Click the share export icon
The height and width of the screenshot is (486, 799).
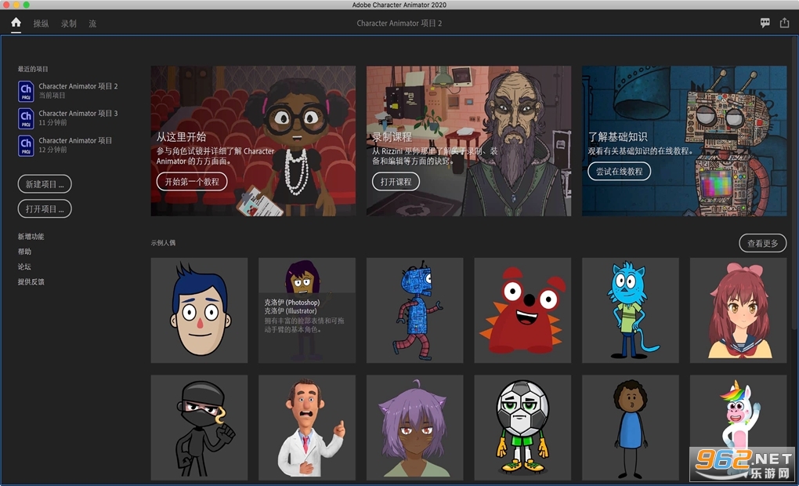click(x=784, y=23)
